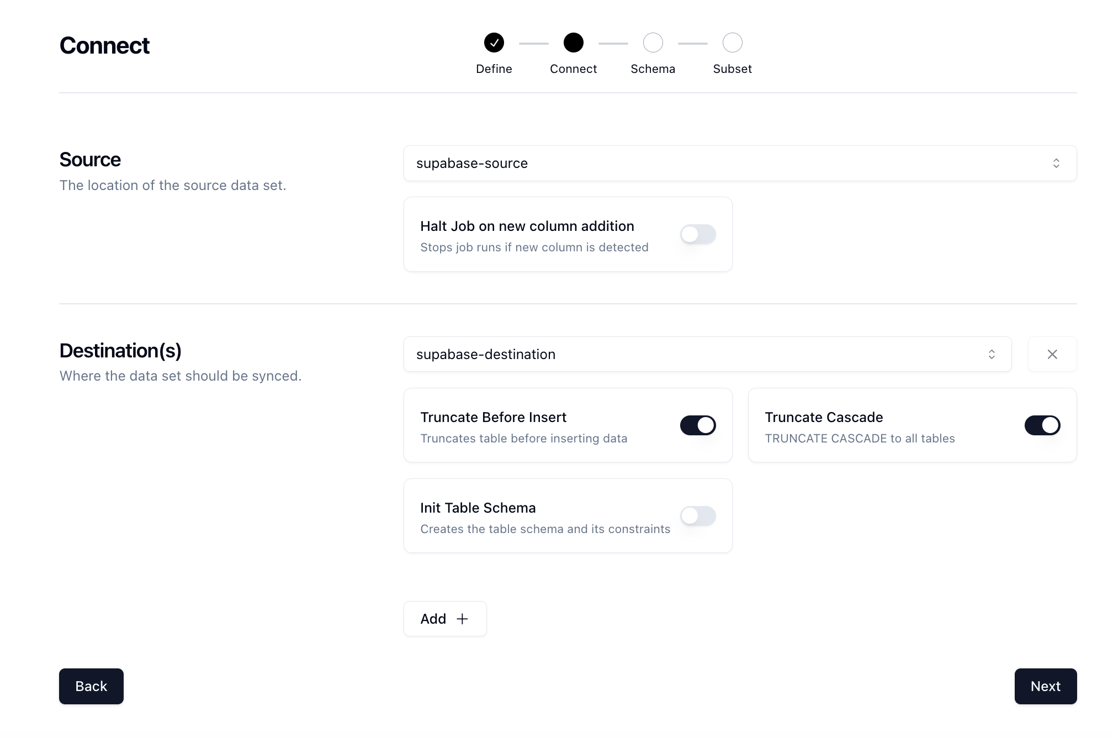Open the supabase-destination dropdown

coord(707,354)
